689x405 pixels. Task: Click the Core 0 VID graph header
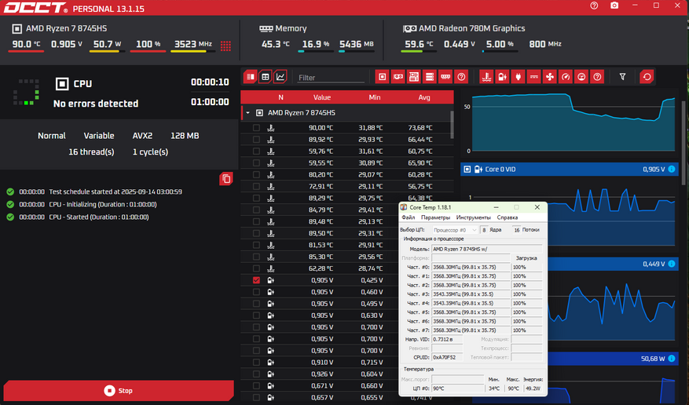click(570, 169)
